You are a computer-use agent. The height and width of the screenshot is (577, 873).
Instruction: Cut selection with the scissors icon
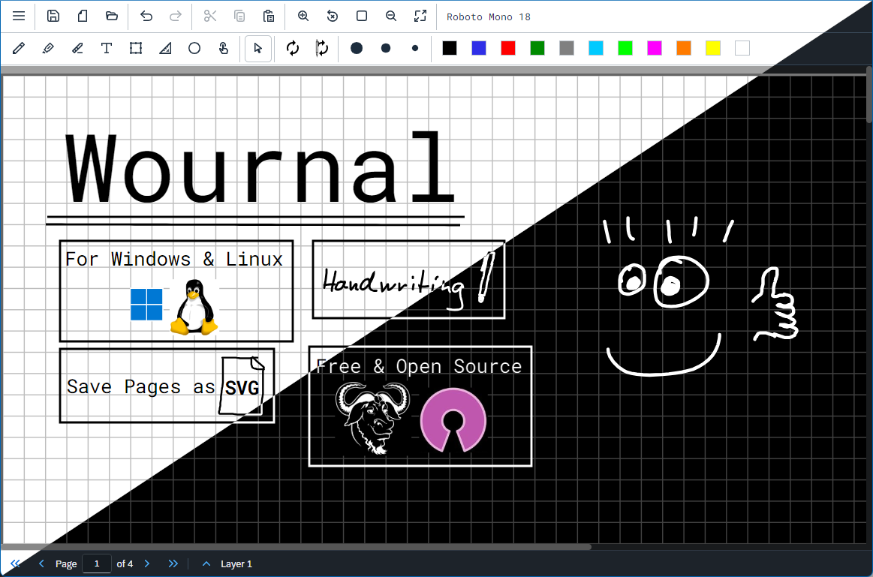[210, 17]
